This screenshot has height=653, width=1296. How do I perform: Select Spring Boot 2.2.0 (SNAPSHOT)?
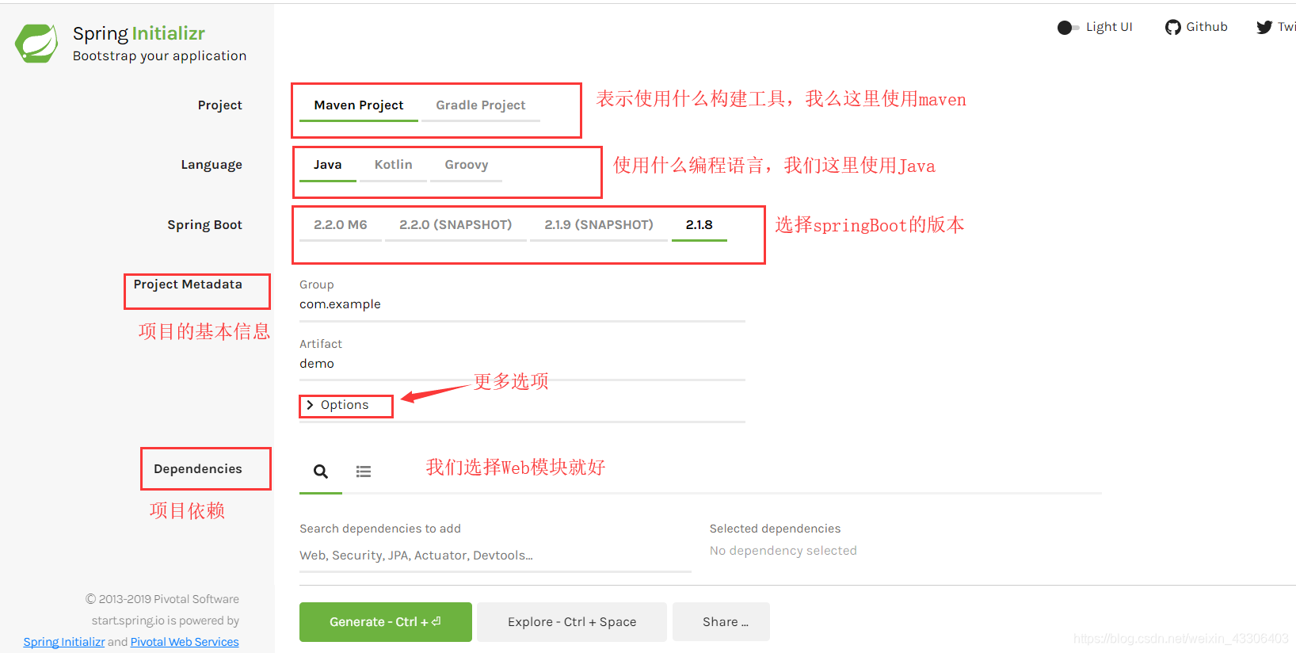point(456,225)
